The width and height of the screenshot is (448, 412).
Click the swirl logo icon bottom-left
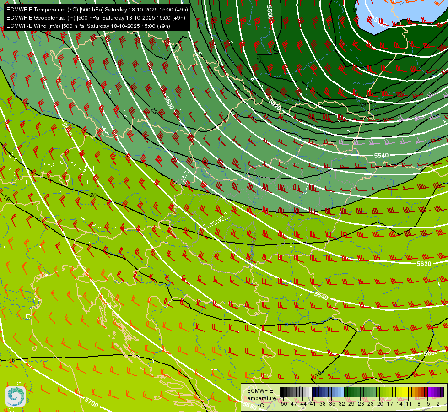pos(16,396)
